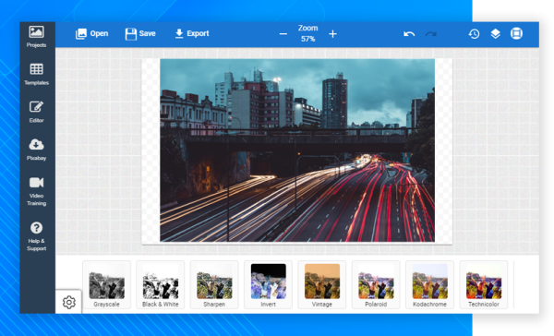
Task: Click the Zoom 57% label
Action: click(307, 33)
